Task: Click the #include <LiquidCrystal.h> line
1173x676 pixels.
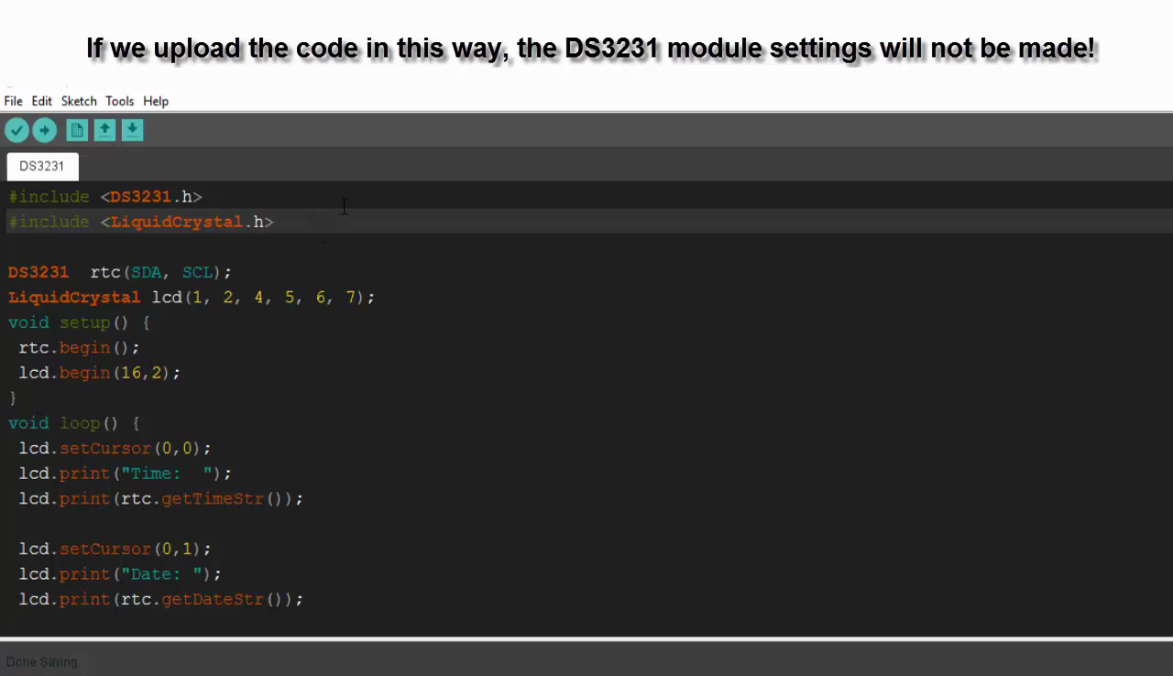Action: pos(141,222)
